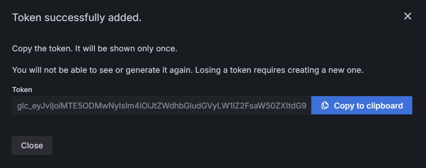Place the cursor at the token string's start

(17, 106)
